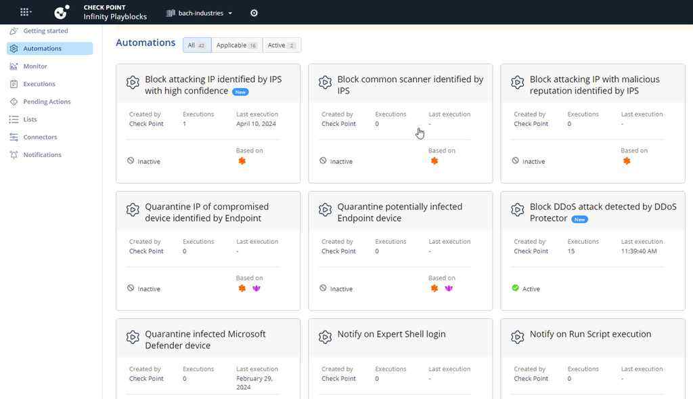Click 'February 29, 2024' last execution date
This screenshot has height=399, width=693.
pos(254,383)
